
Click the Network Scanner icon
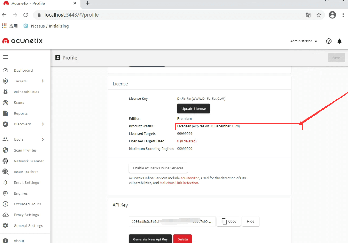(5, 161)
